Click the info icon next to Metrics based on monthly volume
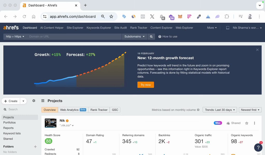265x155 pixels. click(x=198, y=110)
